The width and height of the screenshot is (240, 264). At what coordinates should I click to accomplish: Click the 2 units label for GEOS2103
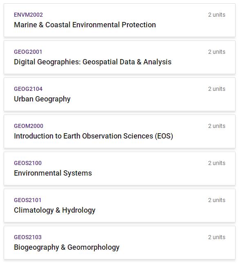click(217, 237)
